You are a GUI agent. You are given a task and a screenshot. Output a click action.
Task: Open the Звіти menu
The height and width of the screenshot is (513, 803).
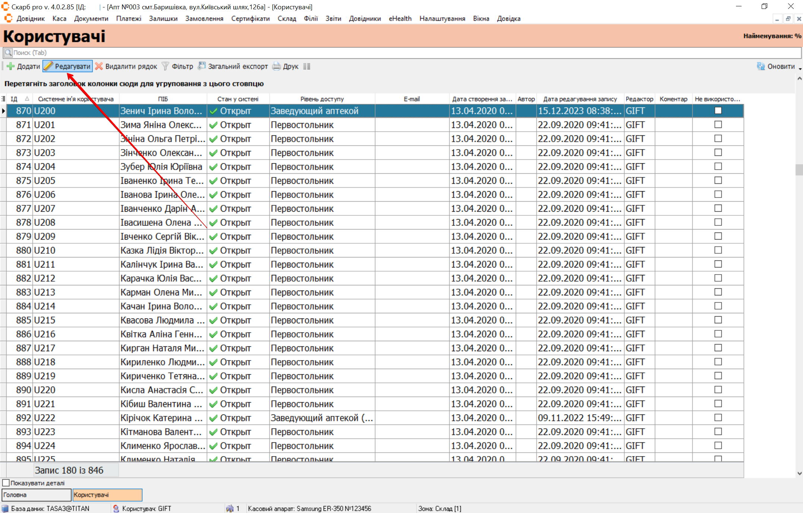click(x=333, y=19)
